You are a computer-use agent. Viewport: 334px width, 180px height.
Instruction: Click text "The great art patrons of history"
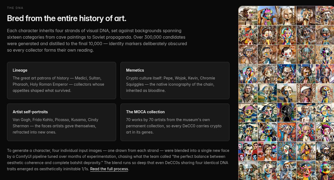coord(41,78)
